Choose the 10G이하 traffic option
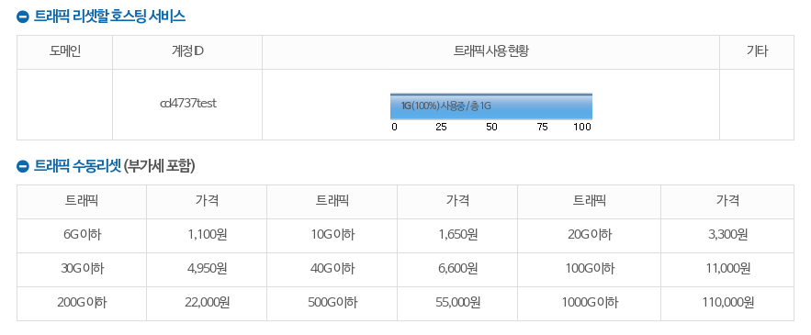The height and width of the screenshot is (335, 811). [x=332, y=235]
